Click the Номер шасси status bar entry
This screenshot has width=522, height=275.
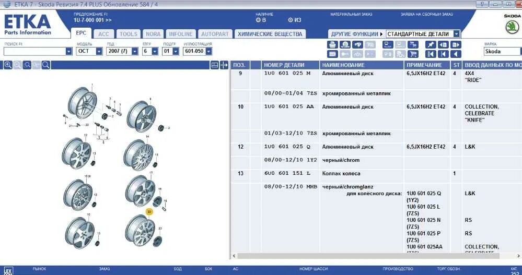(x=314, y=269)
